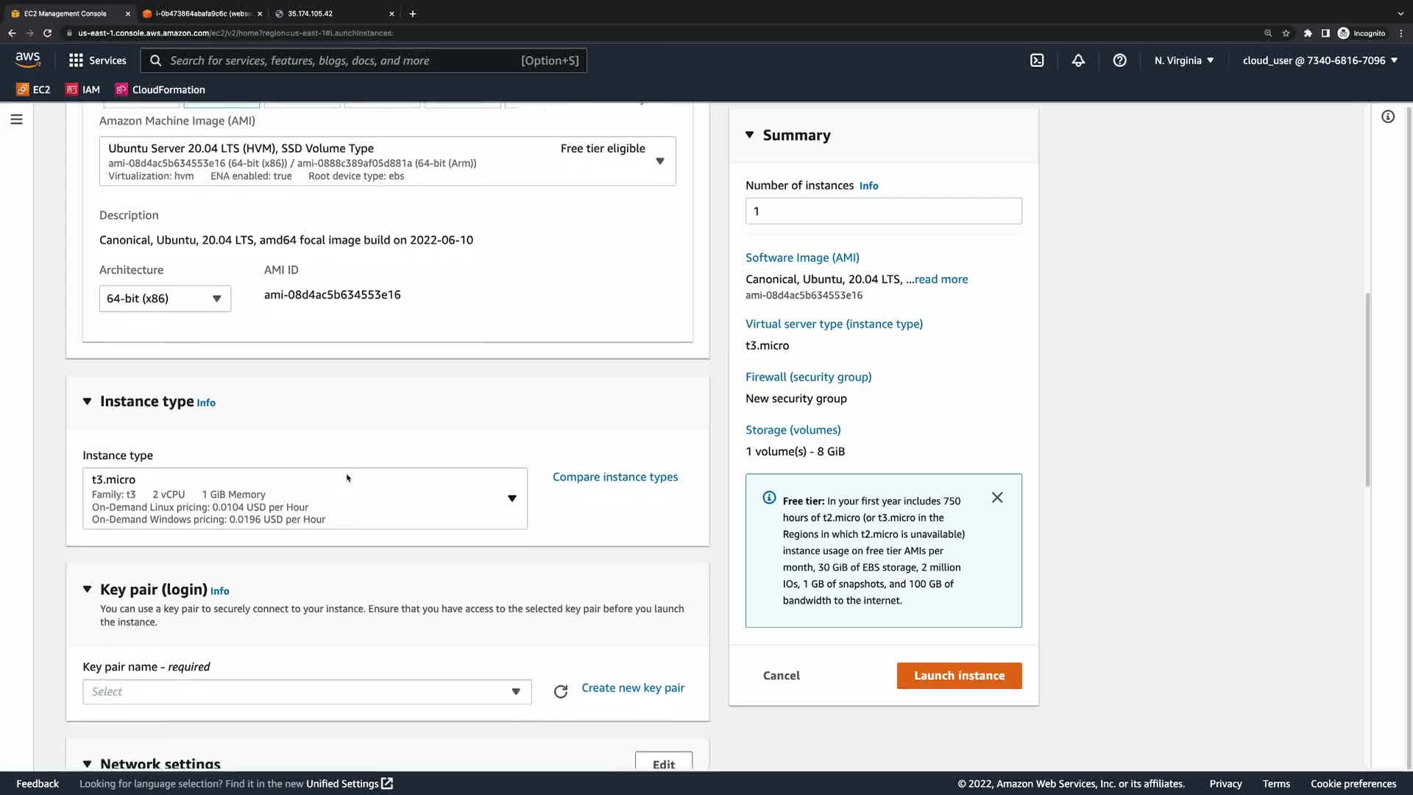
Task: Open the t3.micro instance type dropdown
Action: click(x=305, y=498)
